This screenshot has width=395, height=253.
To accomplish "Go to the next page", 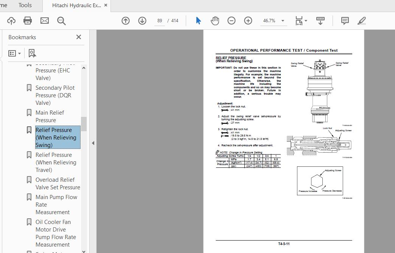I will tap(142, 21).
